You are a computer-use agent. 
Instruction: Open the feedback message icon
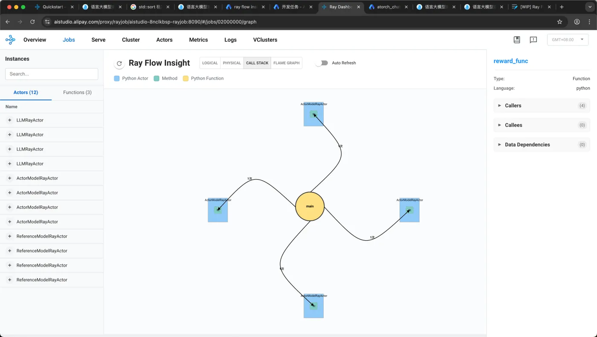(533, 40)
